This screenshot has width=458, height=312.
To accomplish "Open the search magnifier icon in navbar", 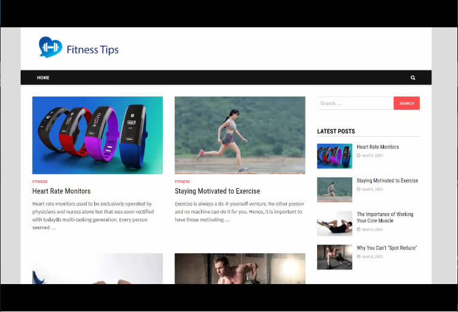I will (412, 78).
